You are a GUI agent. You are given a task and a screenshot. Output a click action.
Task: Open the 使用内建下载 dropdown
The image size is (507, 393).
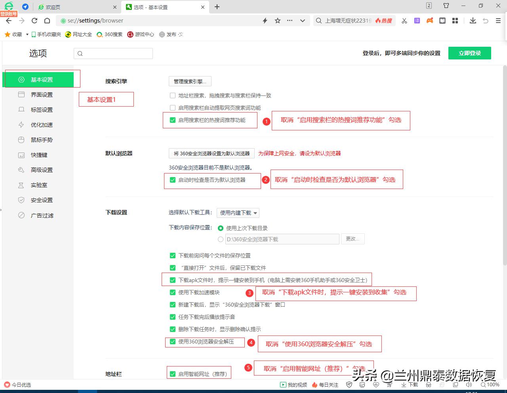point(238,213)
